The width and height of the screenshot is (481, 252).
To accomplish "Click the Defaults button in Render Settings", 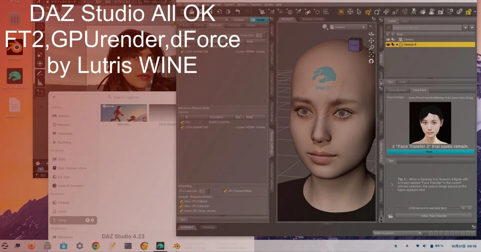I will 239,20.
